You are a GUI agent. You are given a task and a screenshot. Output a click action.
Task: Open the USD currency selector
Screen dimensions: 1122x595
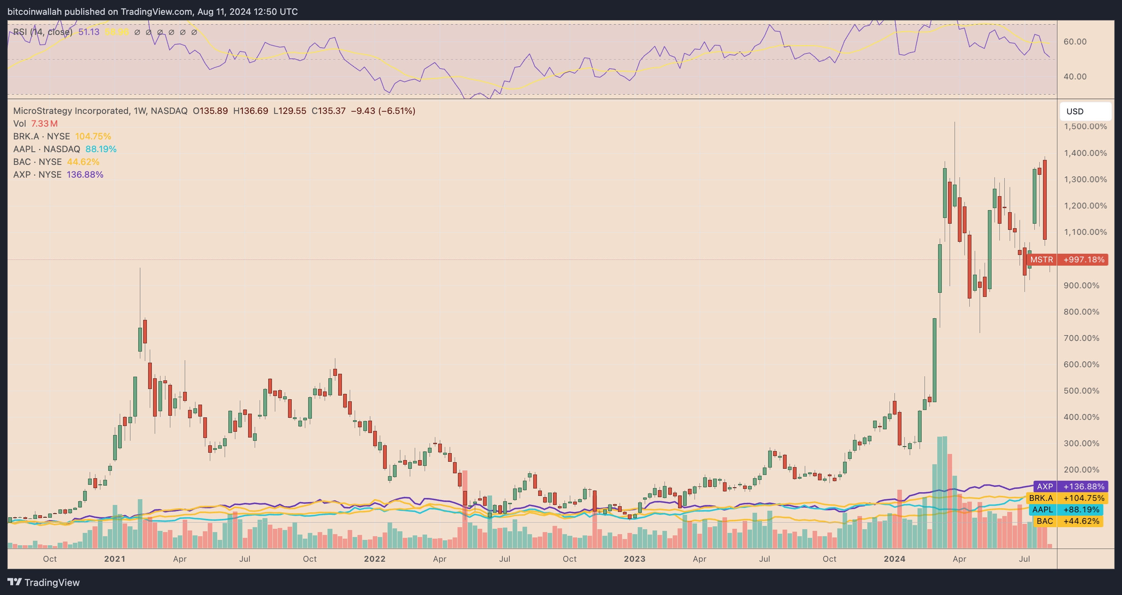click(1085, 111)
